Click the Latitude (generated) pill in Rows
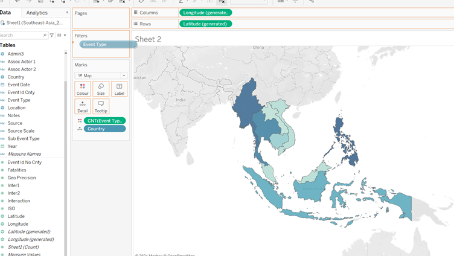The width and height of the screenshot is (454, 256). tap(205, 24)
